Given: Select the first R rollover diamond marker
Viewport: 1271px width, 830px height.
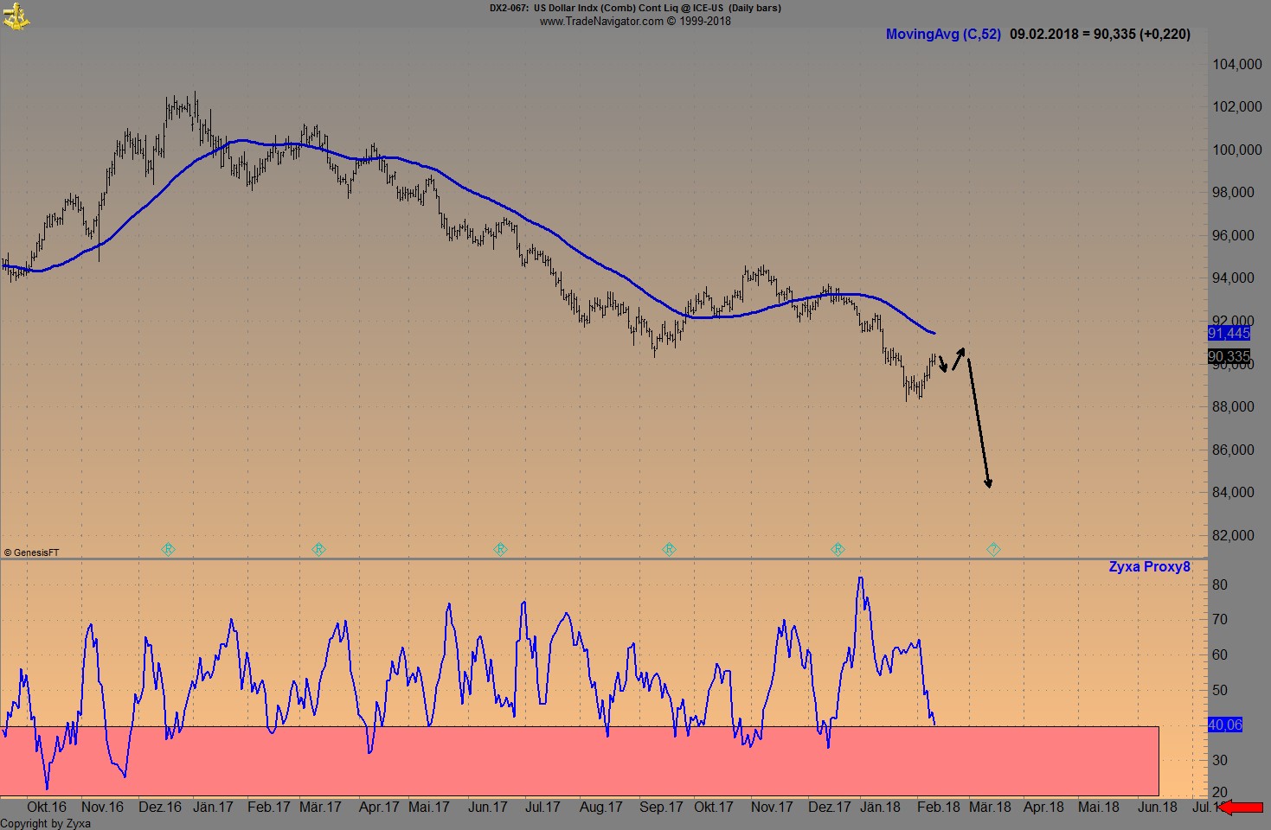Looking at the screenshot, I should pyautogui.click(x=168, y=548).
